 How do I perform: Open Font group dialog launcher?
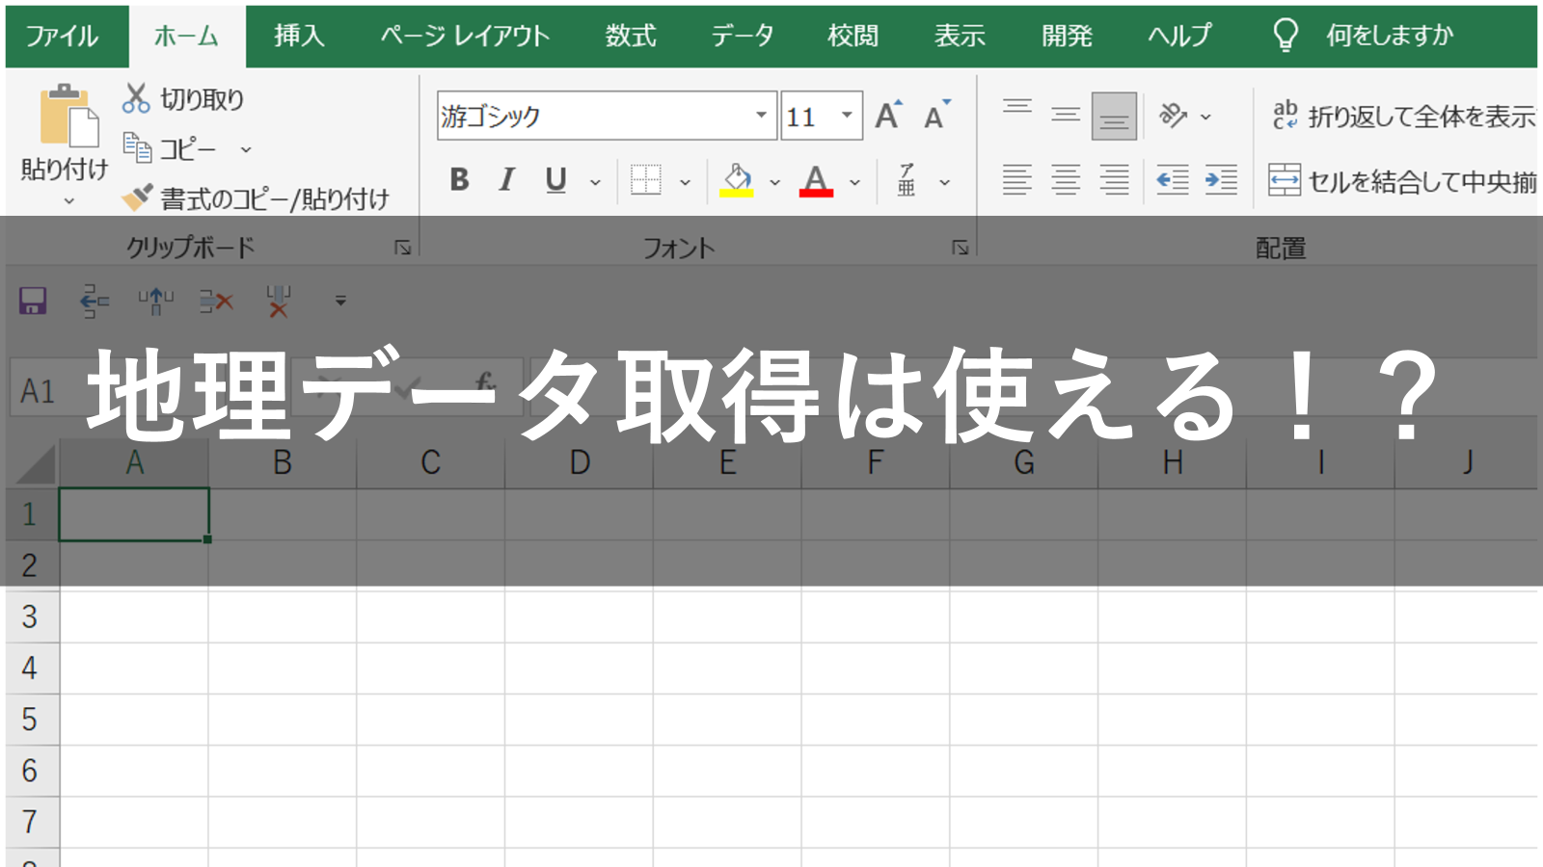961,248
